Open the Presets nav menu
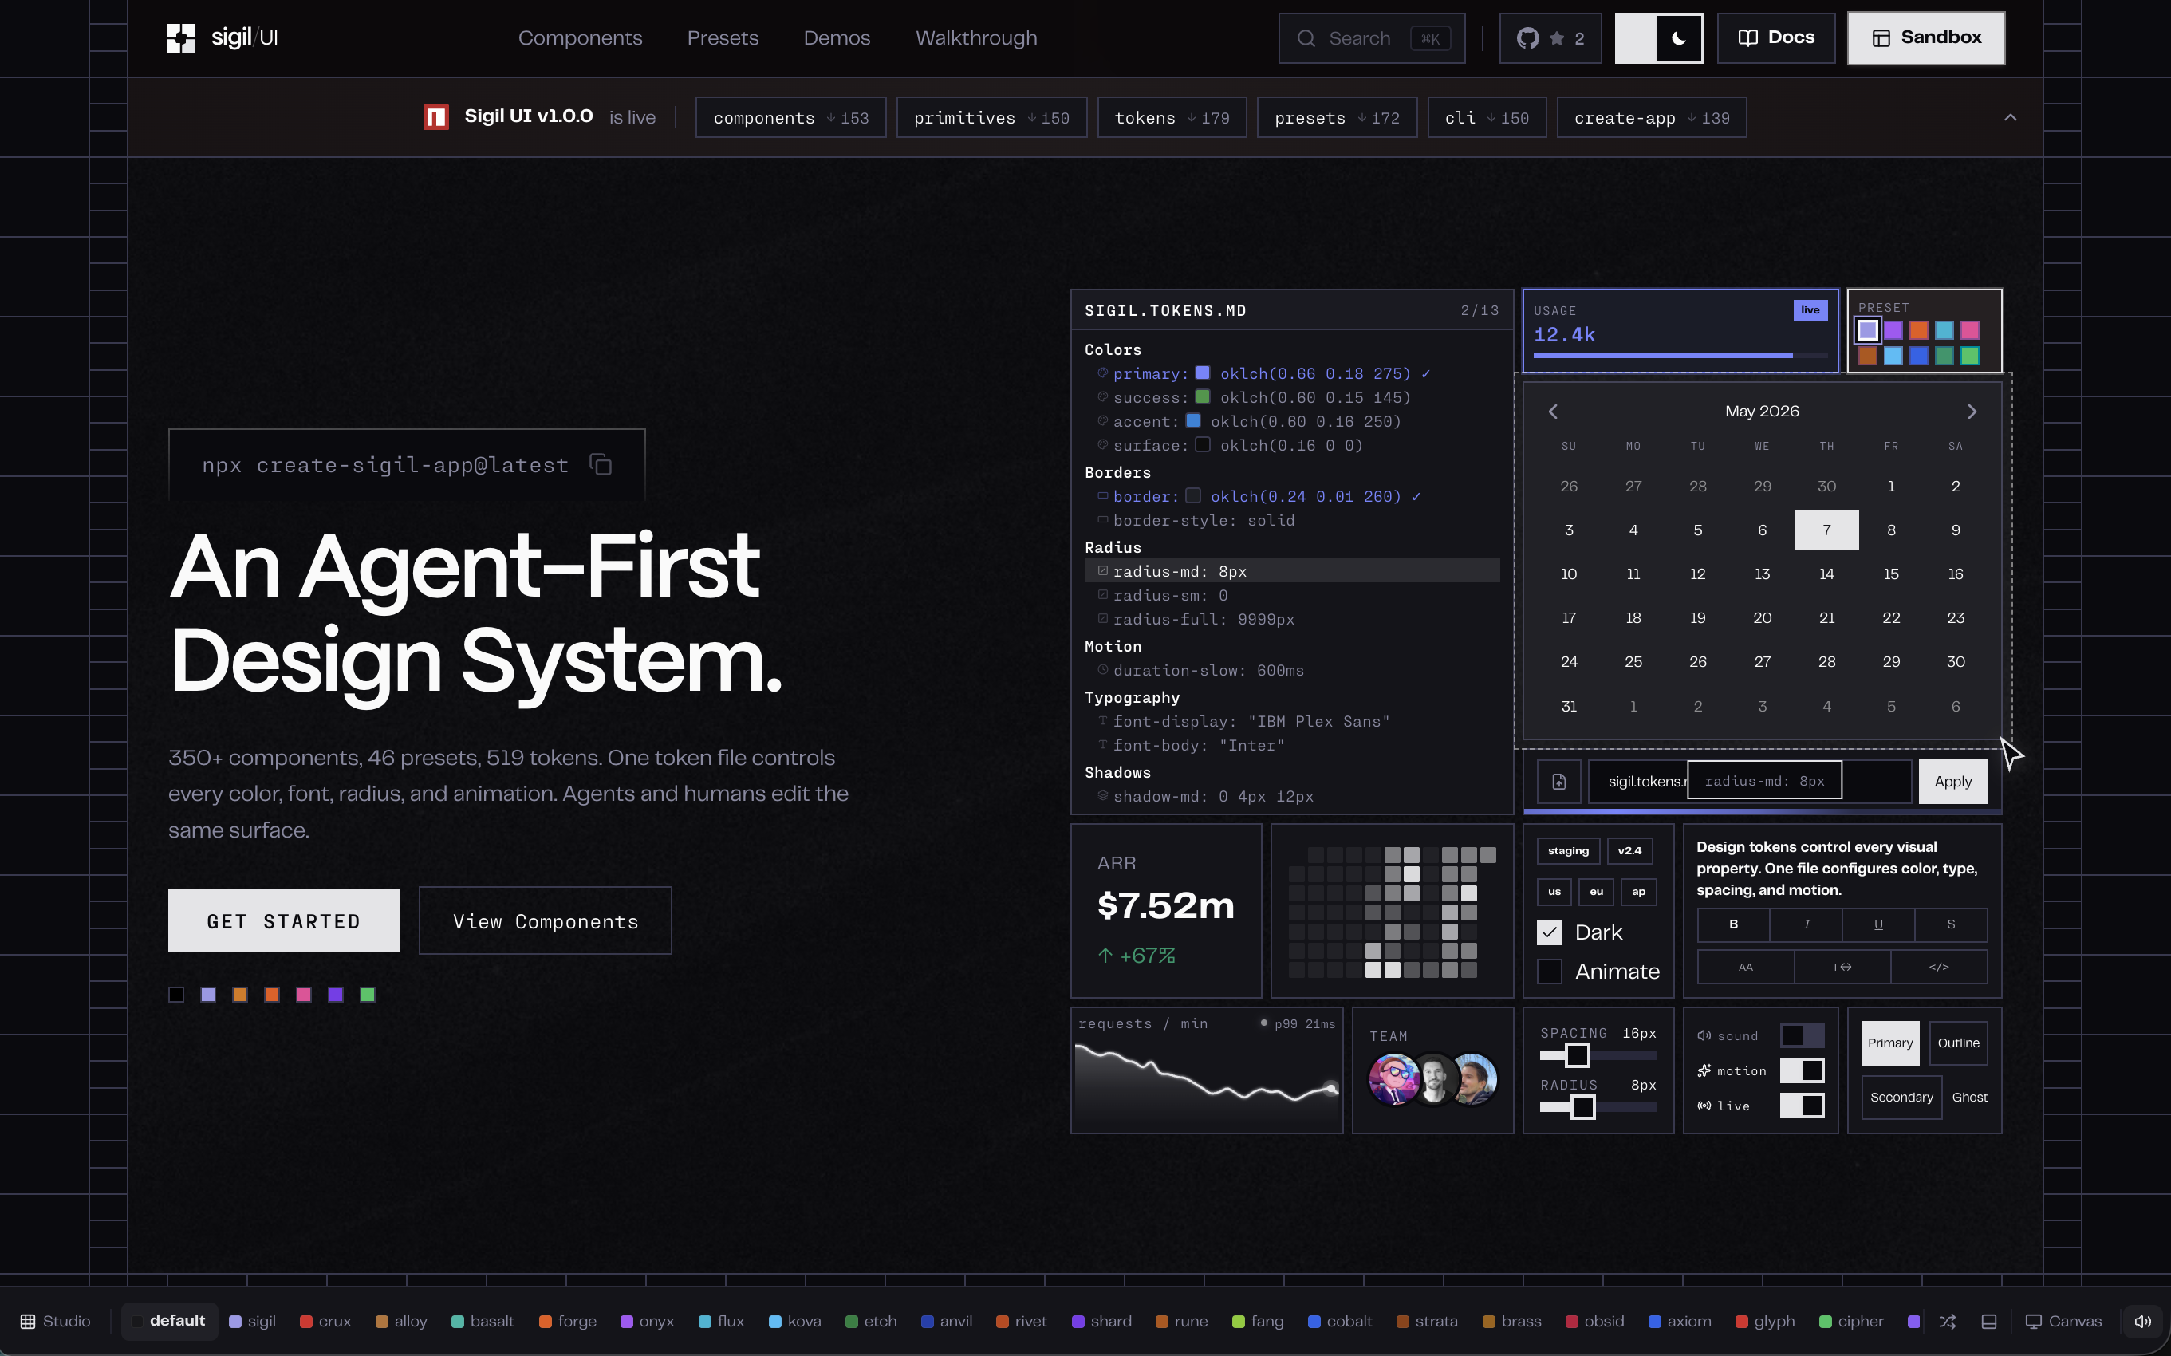 coord(723,37)
